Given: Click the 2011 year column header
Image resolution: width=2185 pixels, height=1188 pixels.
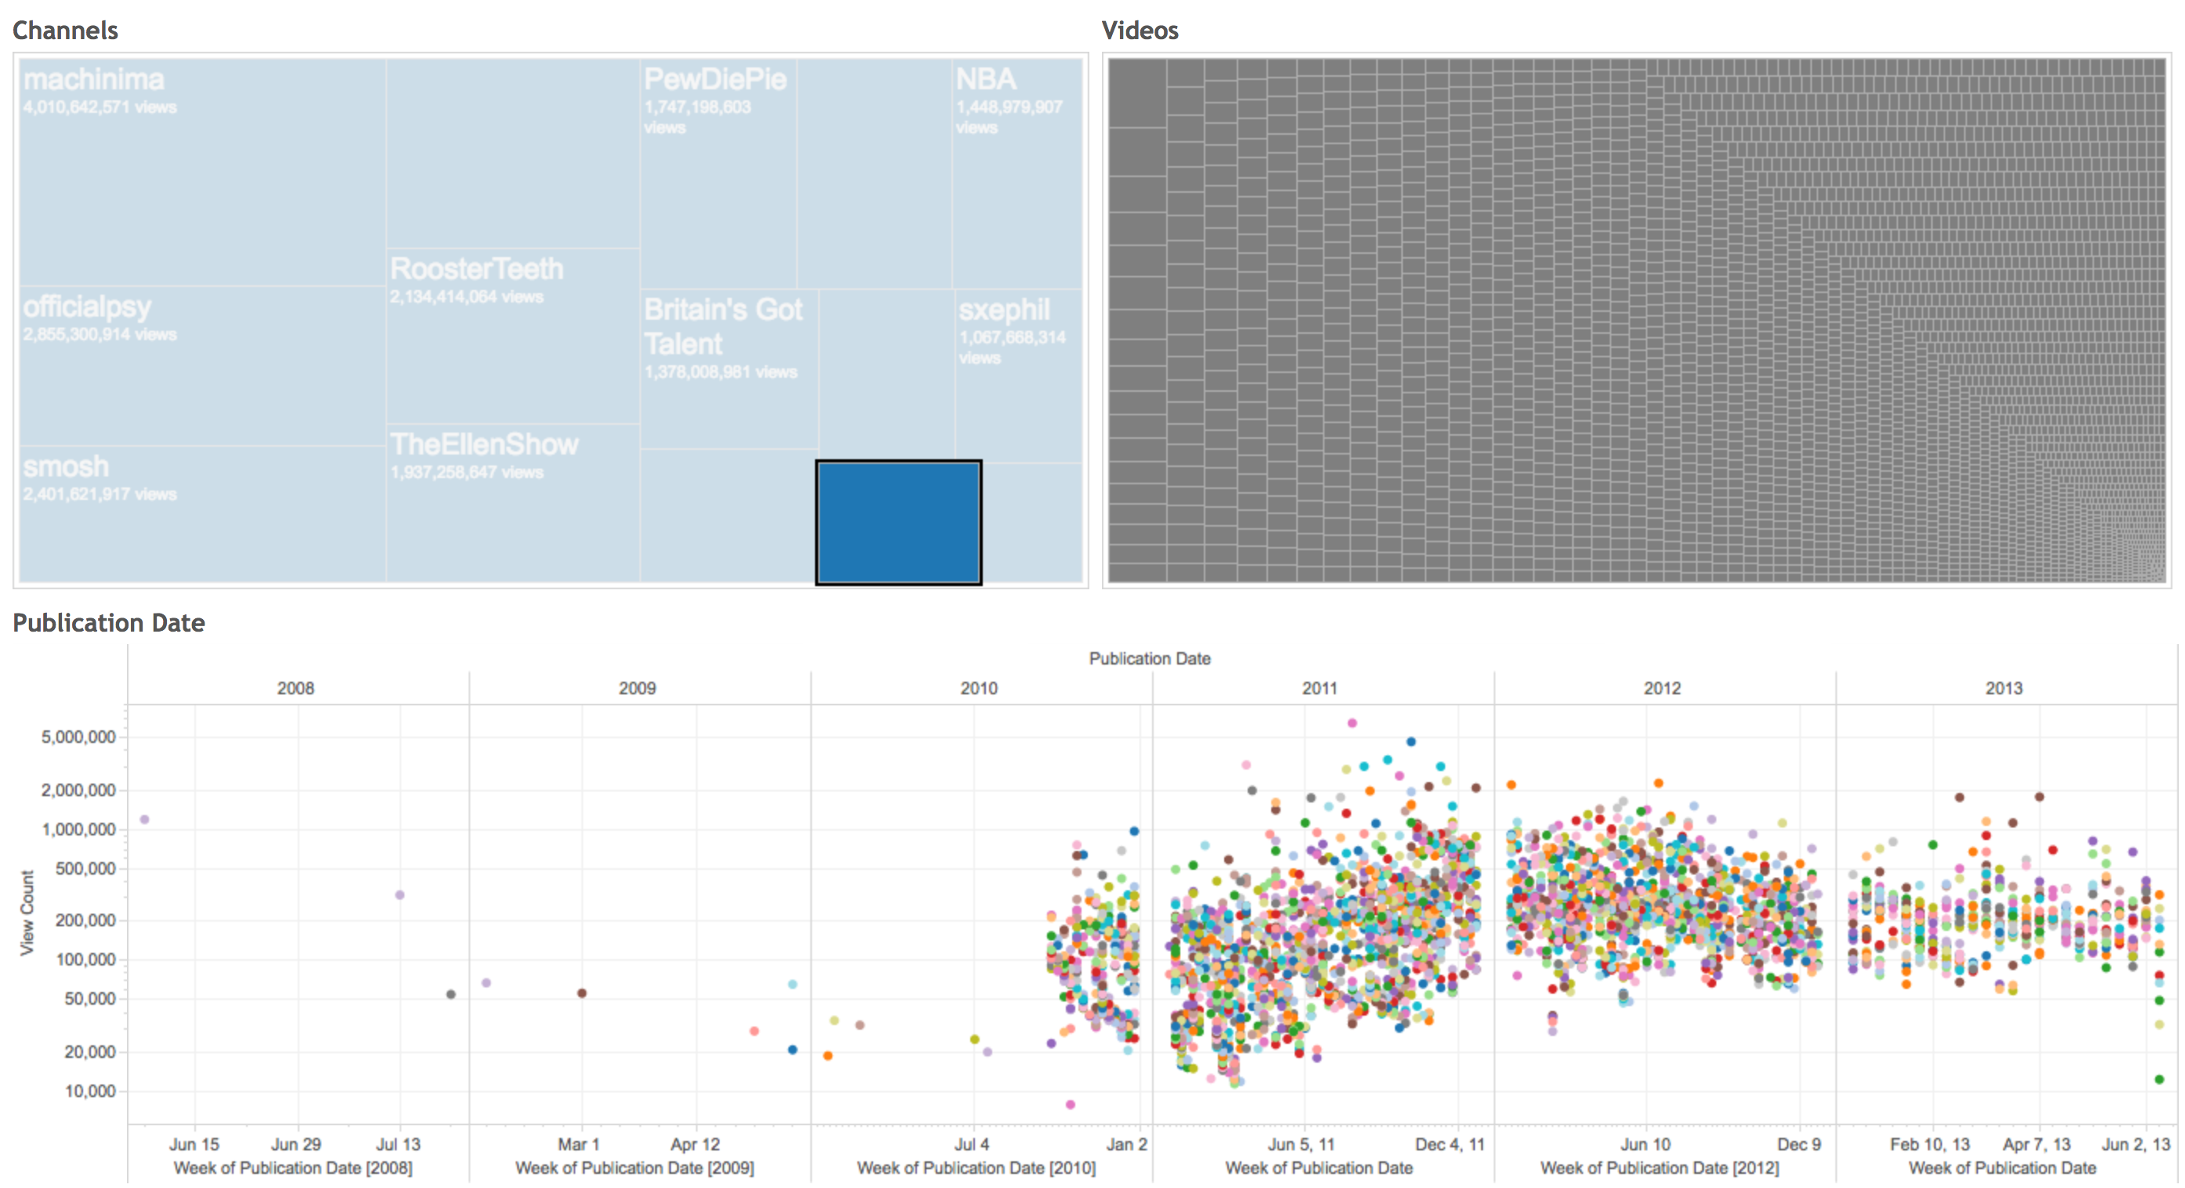Looking at the screenshot, I should [x=1320, y=688].
